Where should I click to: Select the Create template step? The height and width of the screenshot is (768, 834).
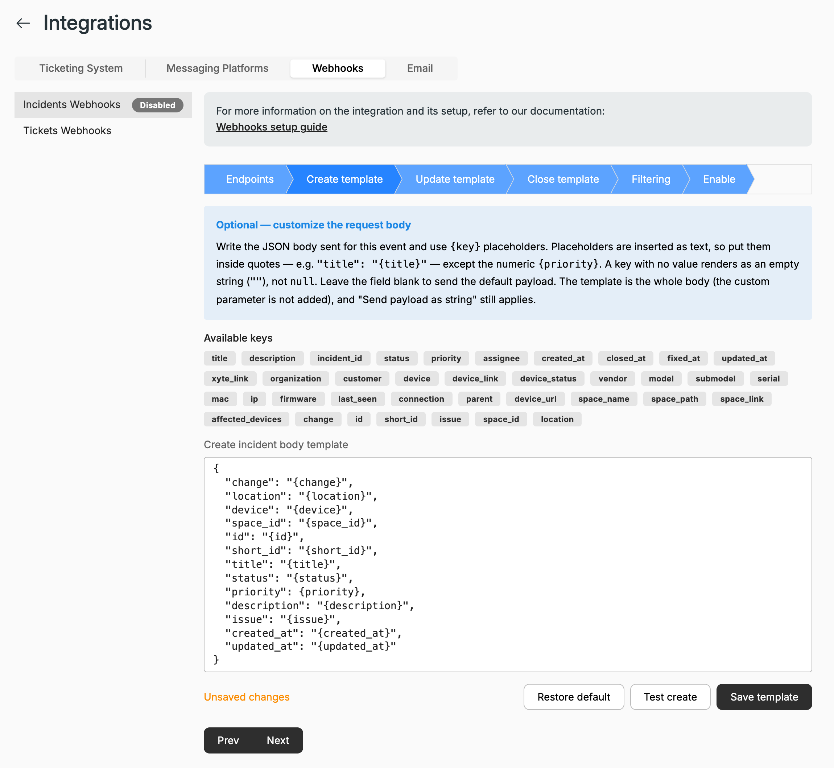click(344, 179)
